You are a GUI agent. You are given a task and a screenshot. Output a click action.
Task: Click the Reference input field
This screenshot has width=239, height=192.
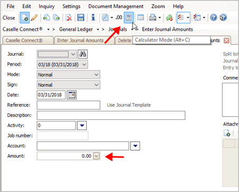(x=69, y=105)
